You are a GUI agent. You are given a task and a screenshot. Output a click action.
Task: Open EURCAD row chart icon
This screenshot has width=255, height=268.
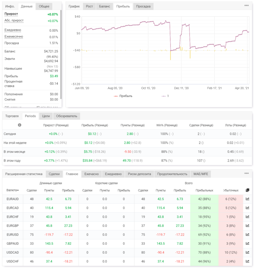[247, 208]
